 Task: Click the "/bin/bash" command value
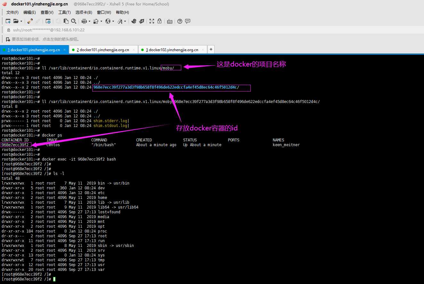tap(103, 145)
